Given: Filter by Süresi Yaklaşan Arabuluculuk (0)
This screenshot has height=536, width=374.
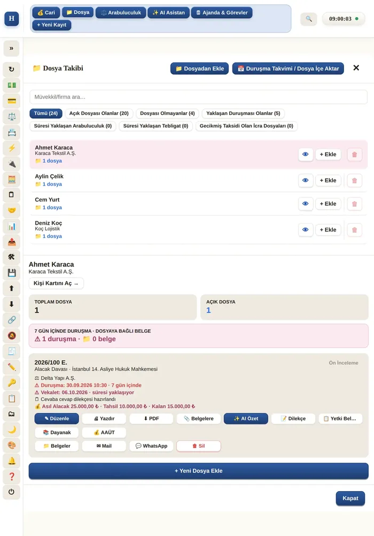Looking at the screenshot, I should point(73,126).
